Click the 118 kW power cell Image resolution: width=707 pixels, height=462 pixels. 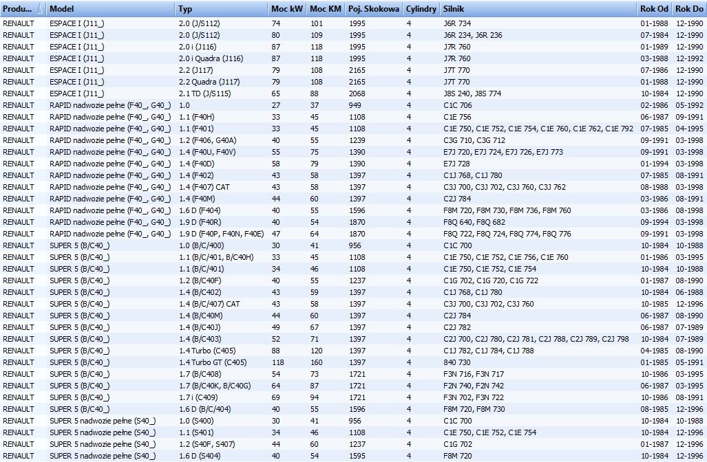tap(277, 363)
